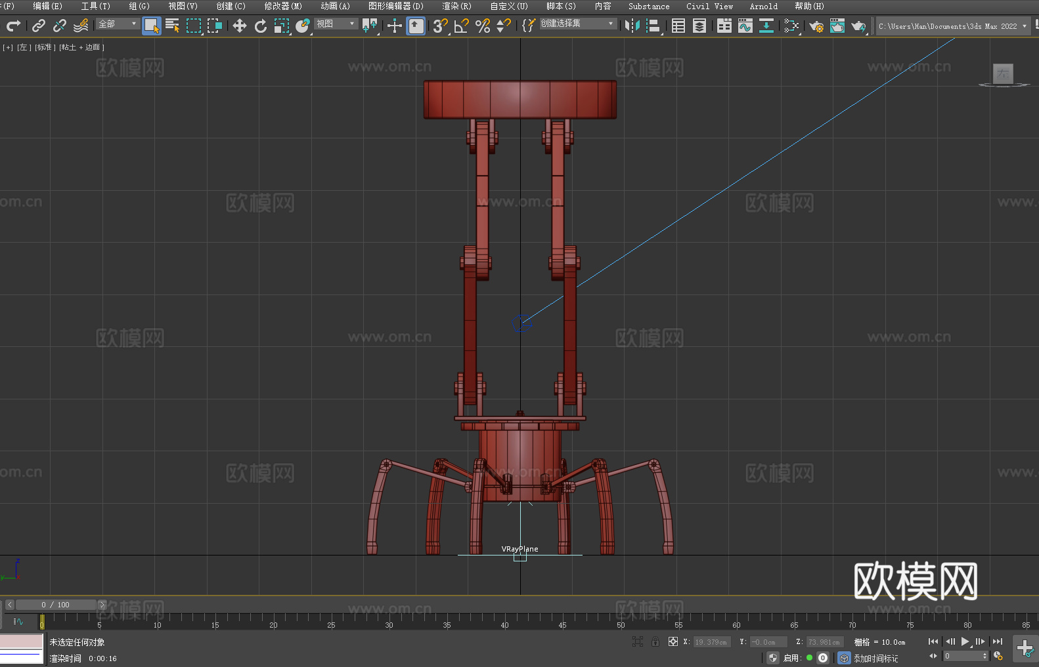Go to start frame button
This screenshot has height=667, width=1039.
pyautogui.click(x=933, y=641)
